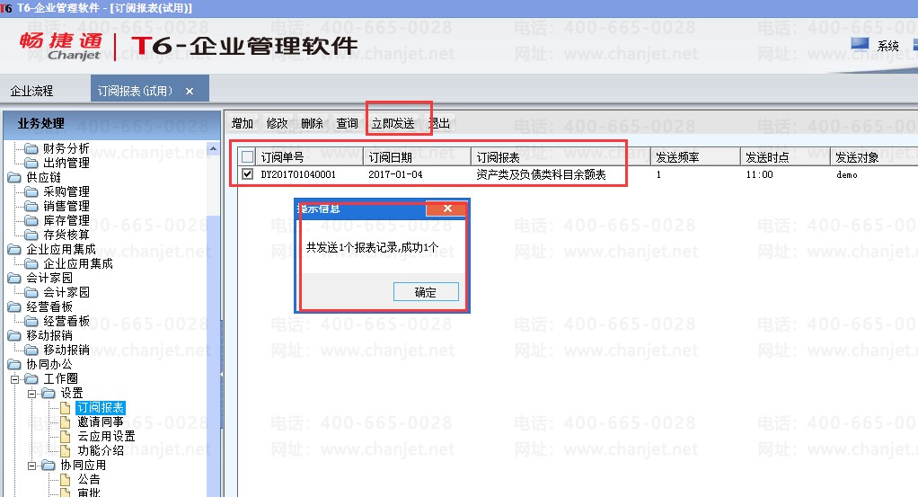
Task: Click the 供应链 folder icon
Action: [x=14, y=177]
